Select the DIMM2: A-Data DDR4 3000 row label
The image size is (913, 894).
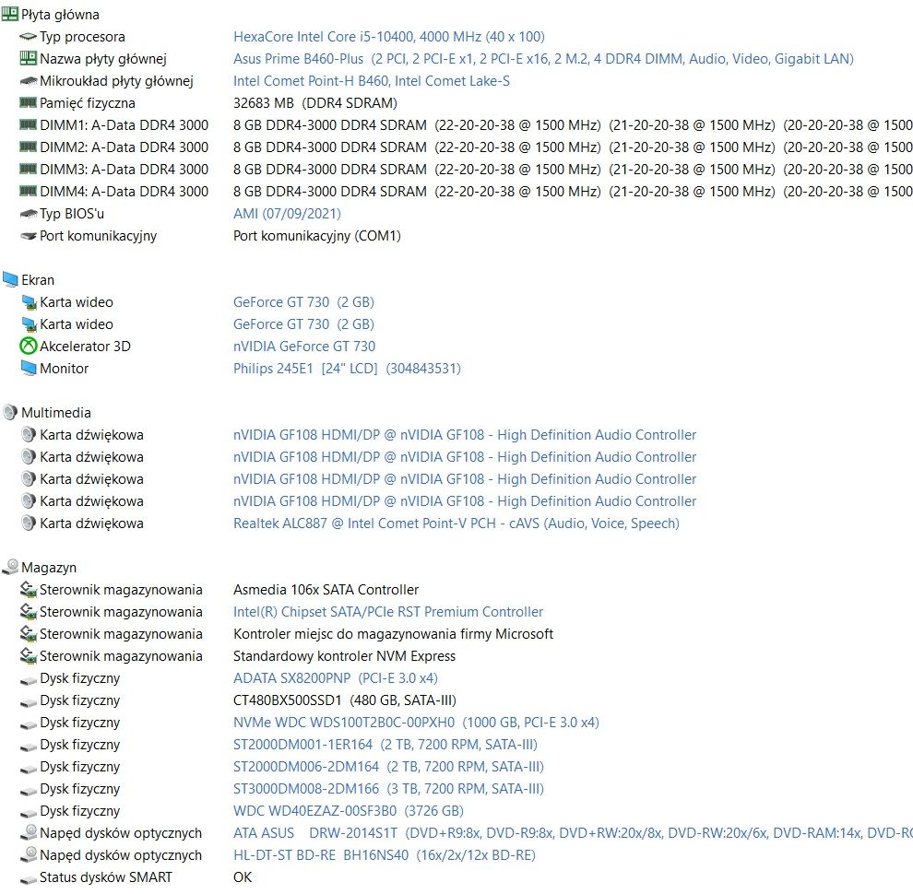[124, 147]
